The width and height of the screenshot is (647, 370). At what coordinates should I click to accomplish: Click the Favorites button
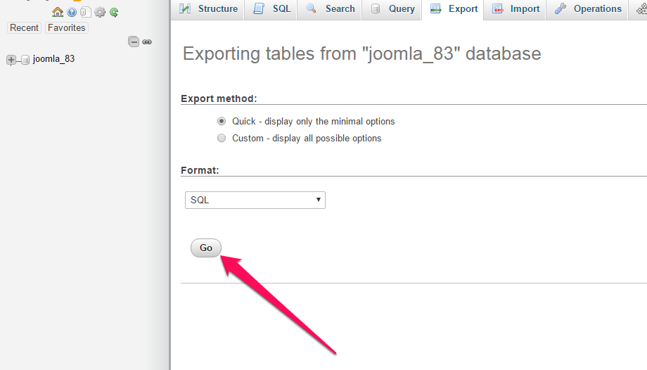tap(66, 27)
